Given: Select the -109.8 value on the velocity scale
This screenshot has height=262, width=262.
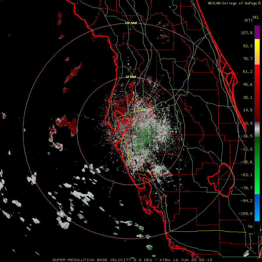Looking at the screenshot, I should click(245, 214).
